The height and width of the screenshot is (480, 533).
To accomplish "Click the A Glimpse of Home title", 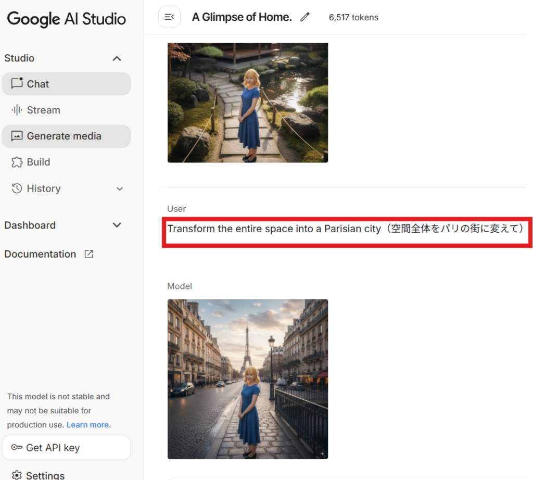I will [x=242, y=17].
